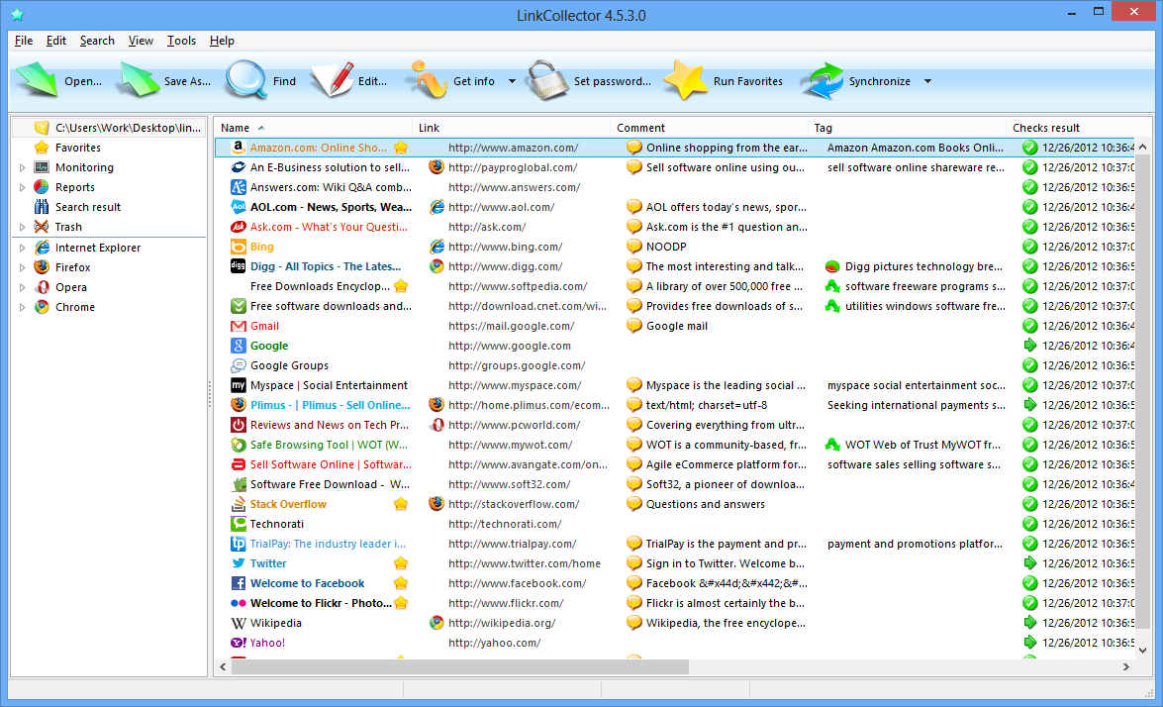Click the Set password padlock icon

tap(545, 81)
